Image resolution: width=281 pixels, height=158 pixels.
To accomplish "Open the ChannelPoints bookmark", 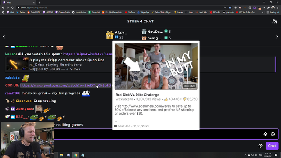I will pyautogui.click(x=62, y=12).
